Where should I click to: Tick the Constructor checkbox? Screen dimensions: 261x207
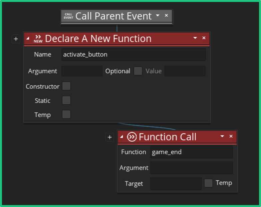(66, 86)
